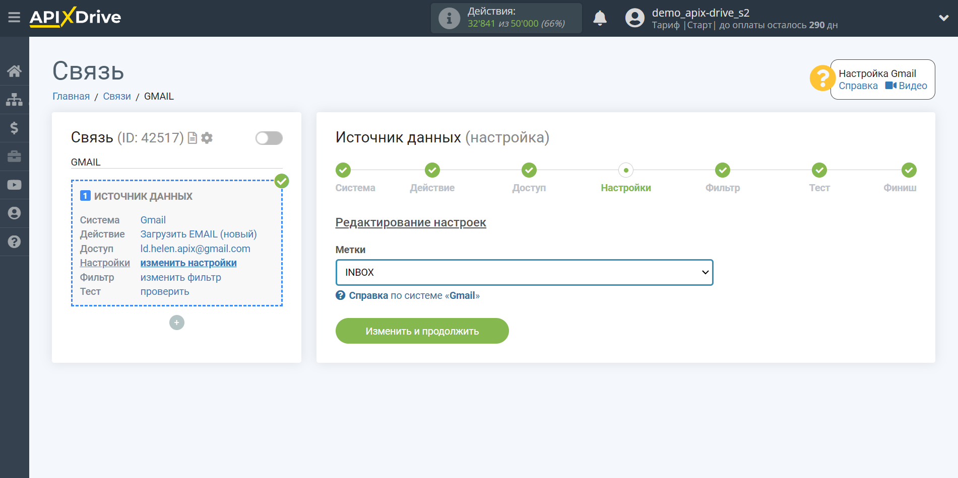
Task: Click the user avatar icon
Action: point(635,18)
